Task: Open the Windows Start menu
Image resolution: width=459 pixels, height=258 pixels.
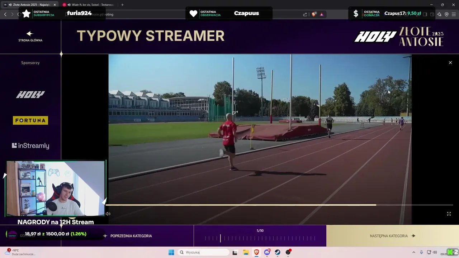Action: [171, 252]
